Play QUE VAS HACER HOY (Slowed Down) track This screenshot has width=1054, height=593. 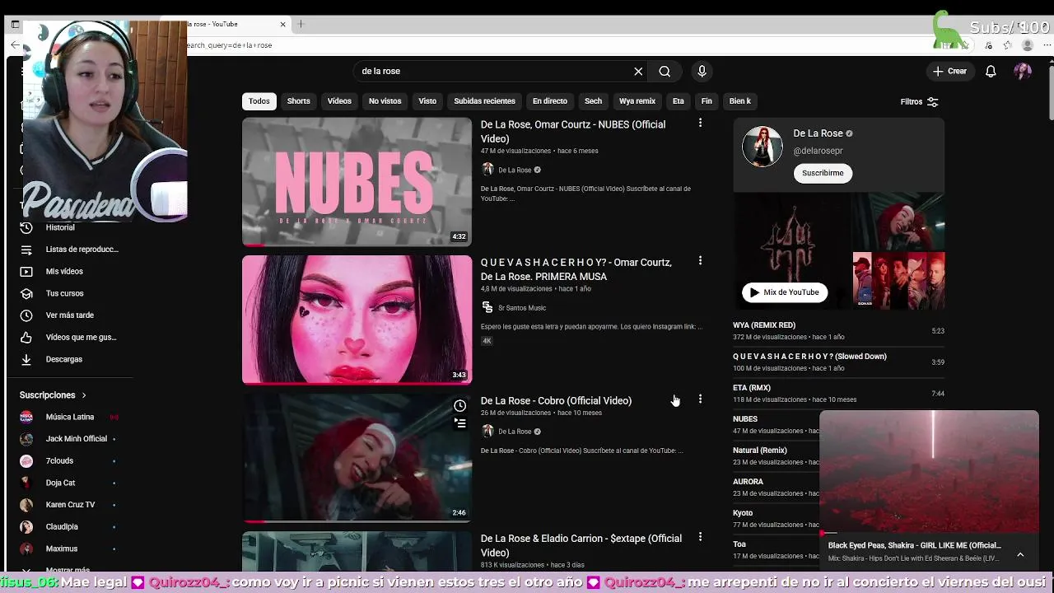point(838,362)
